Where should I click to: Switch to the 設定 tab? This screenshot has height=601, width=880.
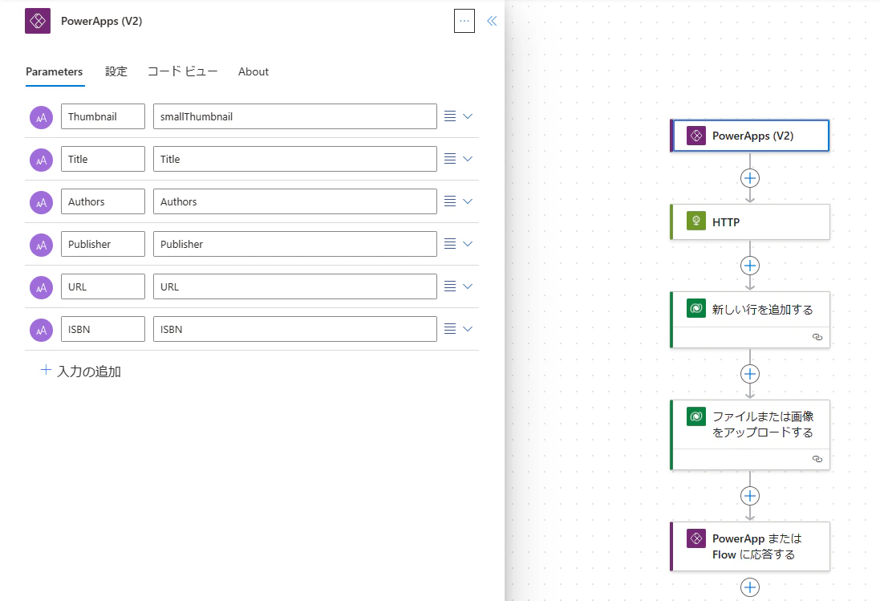tap(116, 72)
